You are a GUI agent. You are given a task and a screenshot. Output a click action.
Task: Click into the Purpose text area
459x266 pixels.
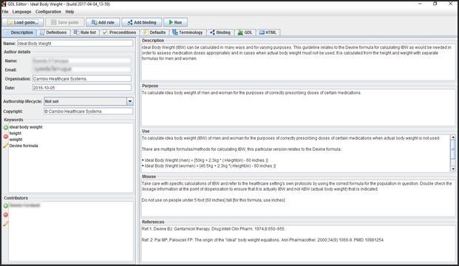click(298, 107)
